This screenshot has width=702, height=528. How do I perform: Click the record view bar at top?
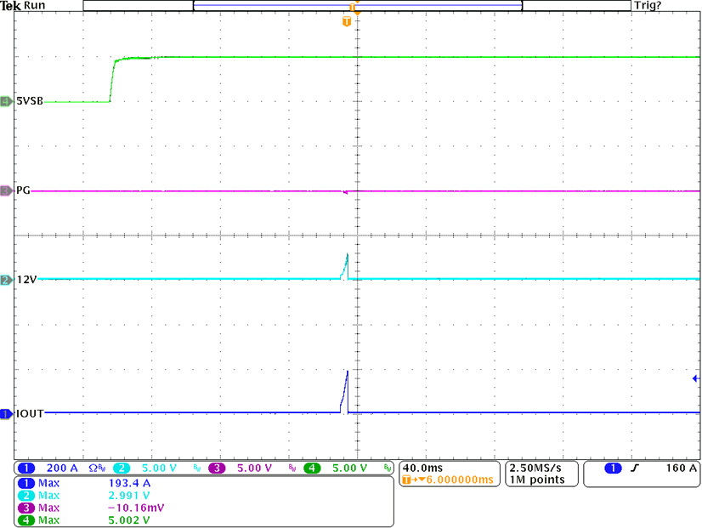(x=357, y=5)
